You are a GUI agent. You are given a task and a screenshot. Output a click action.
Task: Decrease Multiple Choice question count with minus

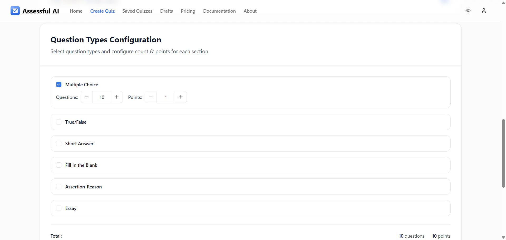pos(87,97)
